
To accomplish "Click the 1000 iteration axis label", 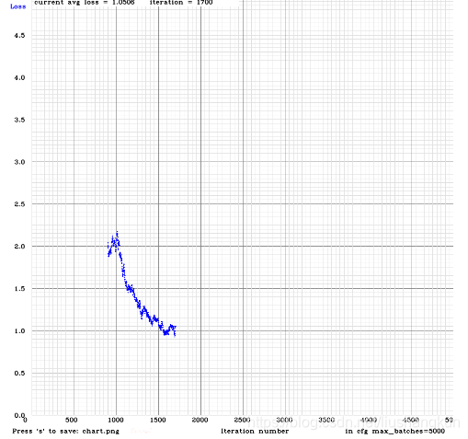I will coord(116,420).
